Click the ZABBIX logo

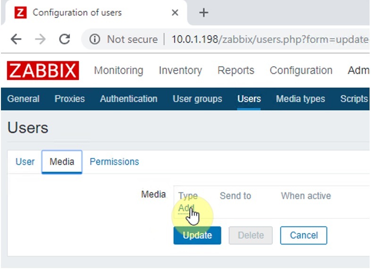[x=42, y=71]
